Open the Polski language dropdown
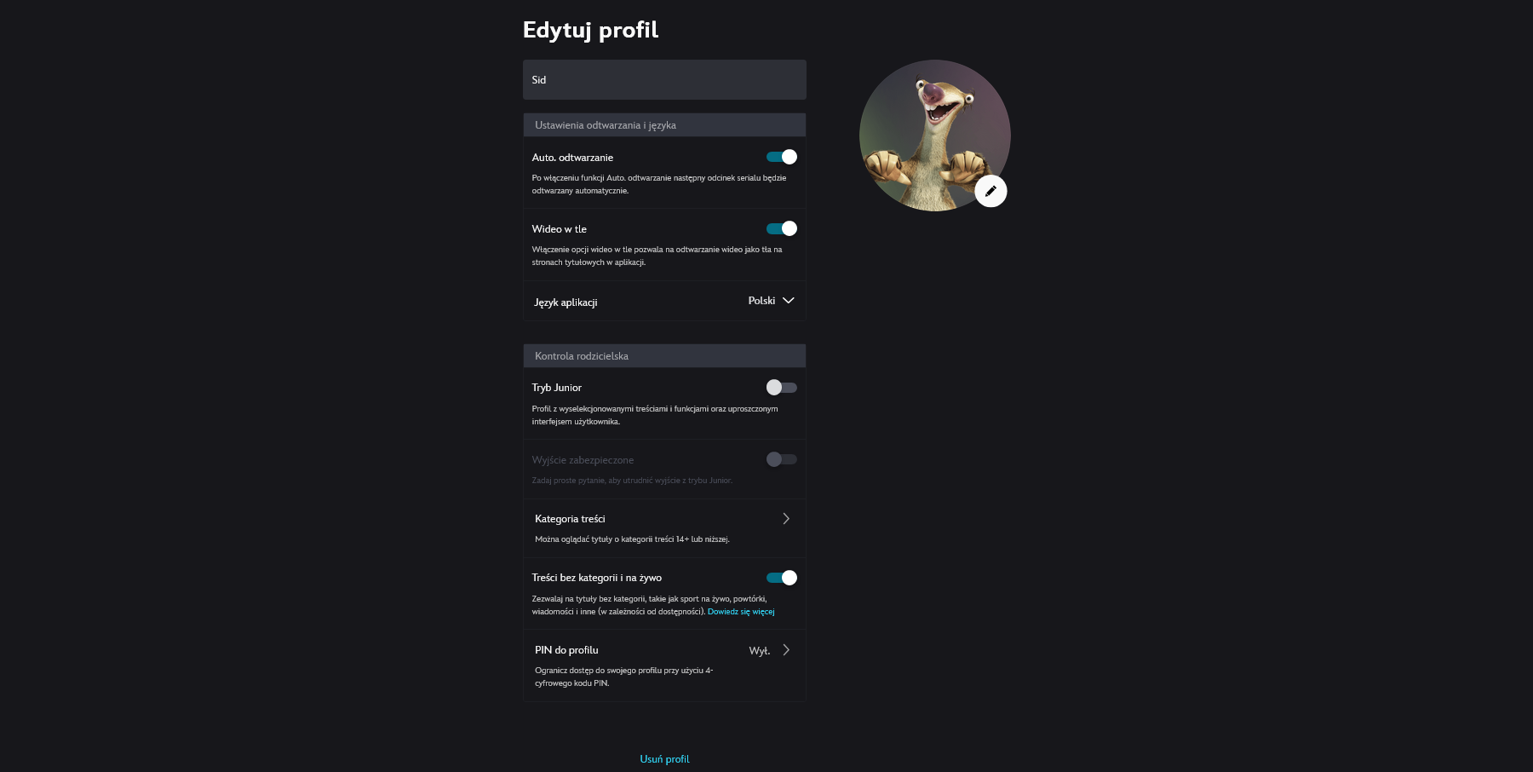The height and width of the screenshot is (772, 1533). (x=771, y=301)
